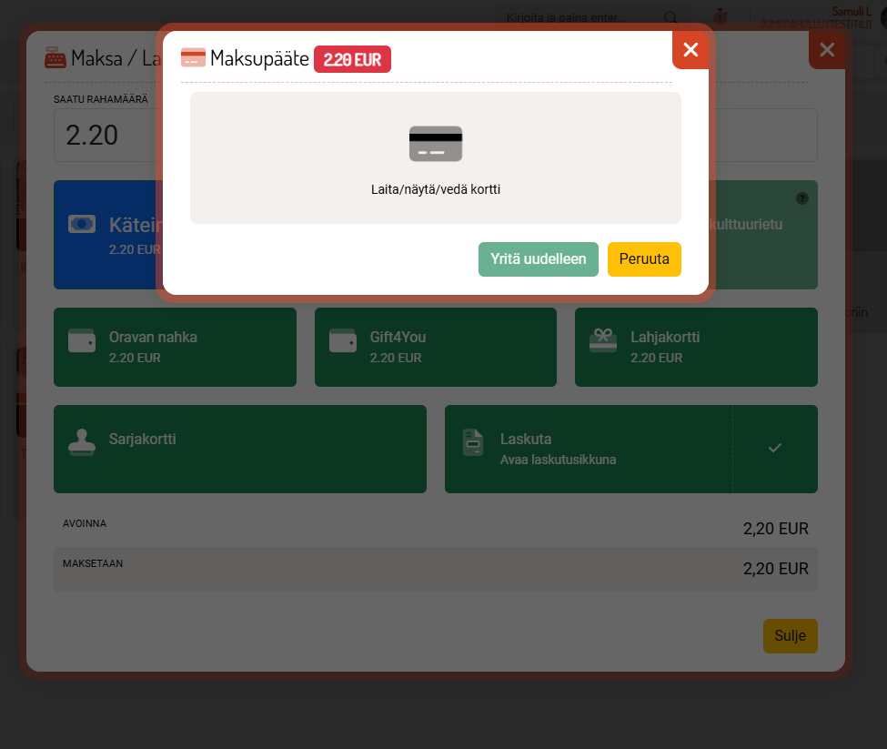Toggle the checkmark beside Laskuta
Image resolution: width=887 pixels, height=749 pixels.
point(775,448)
